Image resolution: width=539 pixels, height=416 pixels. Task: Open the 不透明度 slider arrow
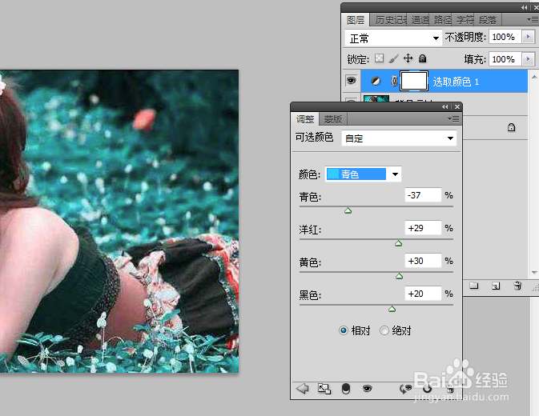528,36
